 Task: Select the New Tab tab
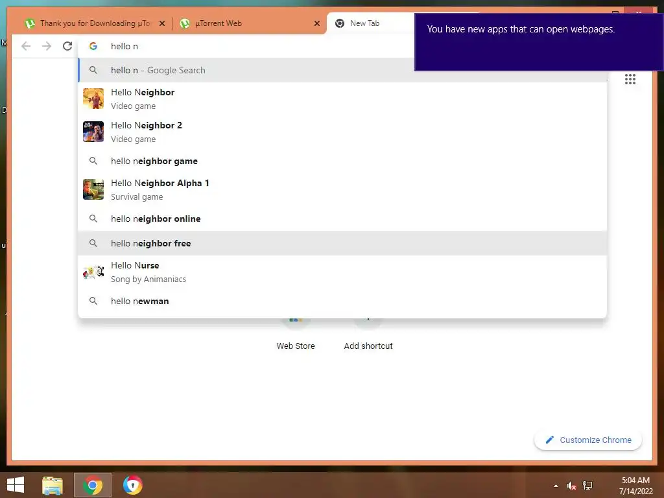(x=370, y=23)
